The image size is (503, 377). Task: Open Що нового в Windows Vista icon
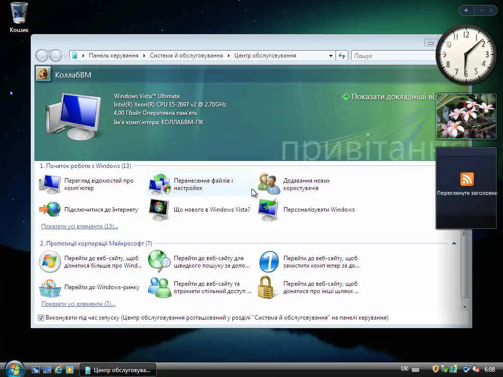point(159,210)
